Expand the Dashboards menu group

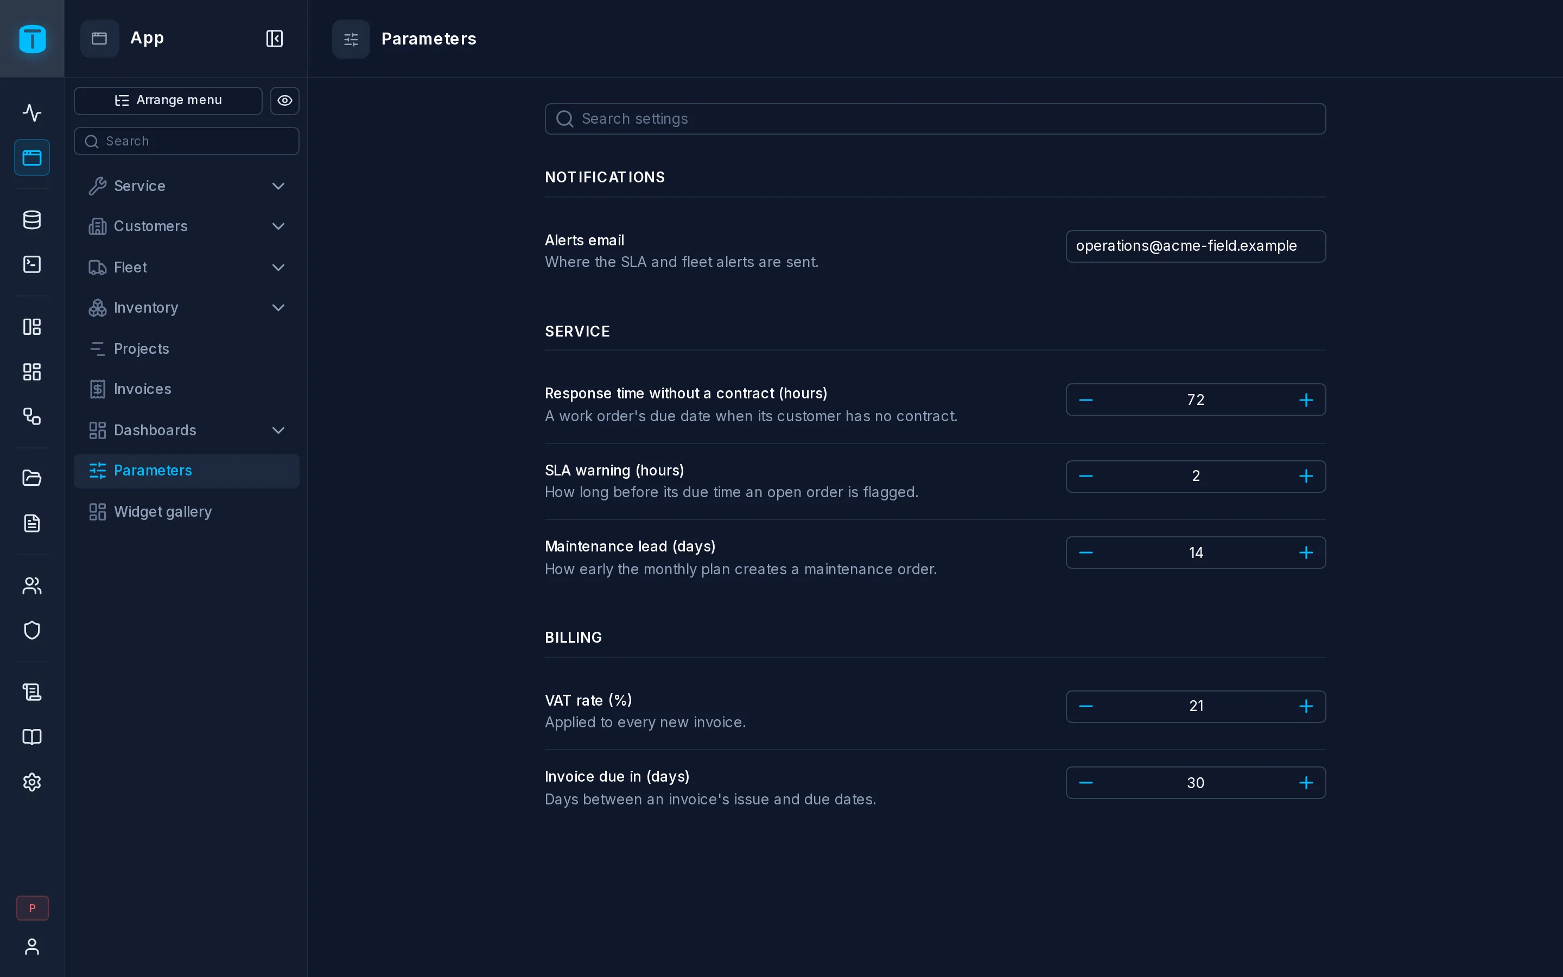pos(187,430)
